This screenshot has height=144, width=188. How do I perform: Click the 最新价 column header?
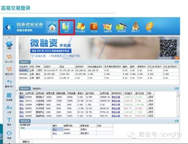[81, 93]
